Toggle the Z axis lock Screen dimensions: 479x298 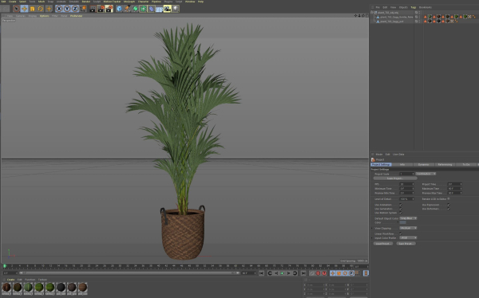[75, 9]
